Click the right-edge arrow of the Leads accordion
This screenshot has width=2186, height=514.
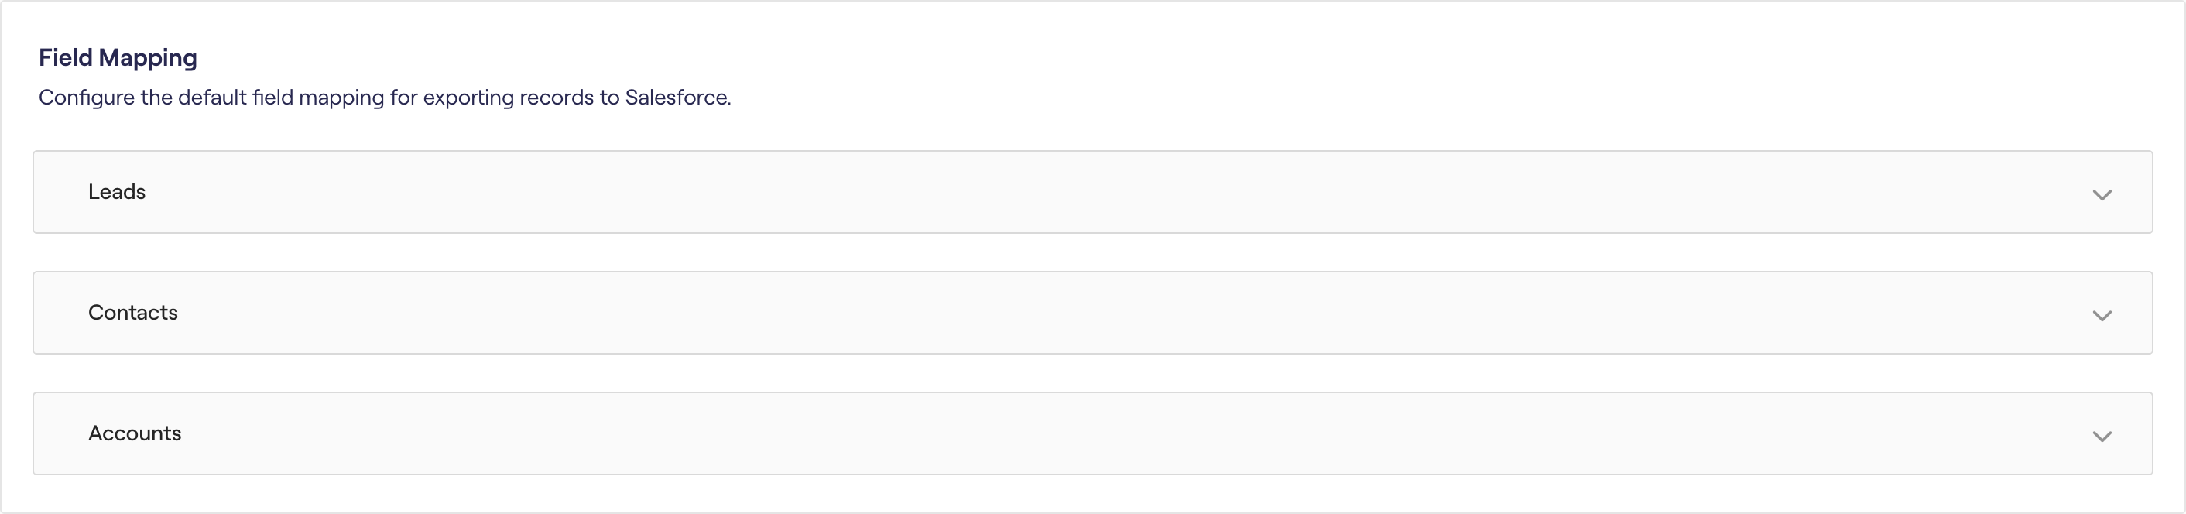(2103, 195)
